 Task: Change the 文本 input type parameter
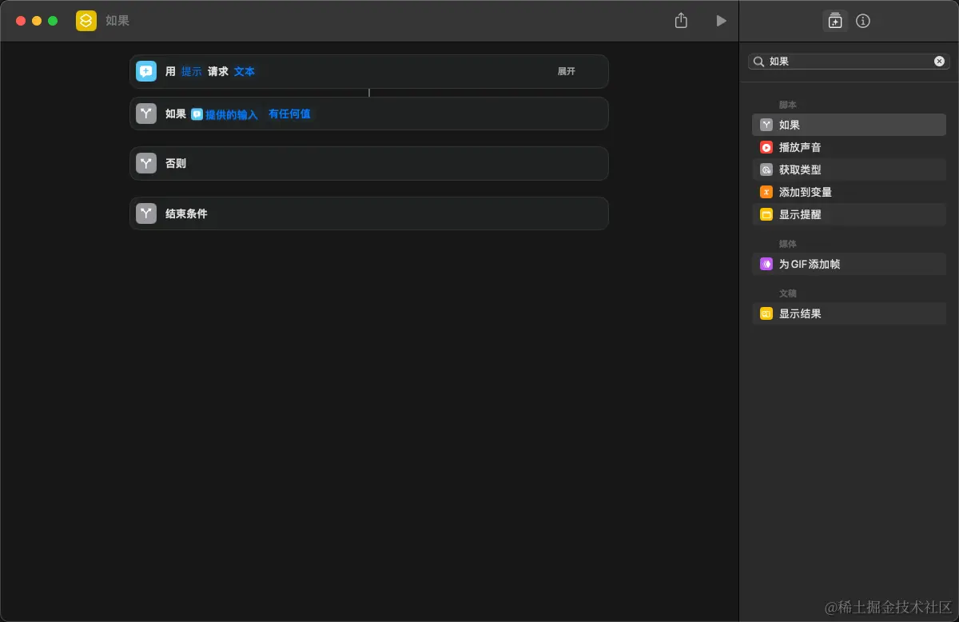[245, 71]
